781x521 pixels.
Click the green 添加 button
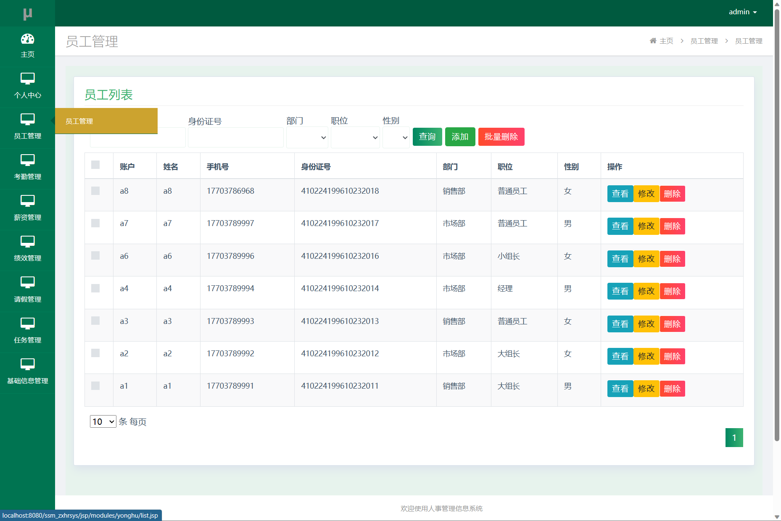click(460, 137)
